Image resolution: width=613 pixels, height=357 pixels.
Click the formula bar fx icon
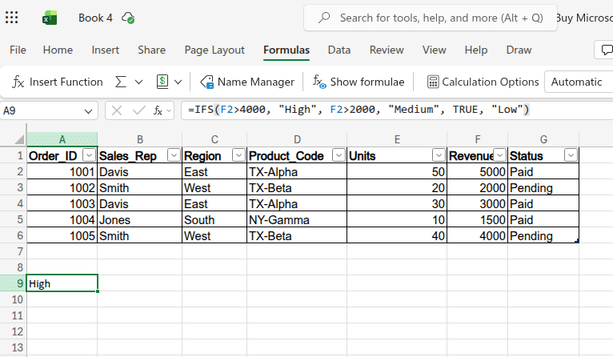(x=159, y=110)
